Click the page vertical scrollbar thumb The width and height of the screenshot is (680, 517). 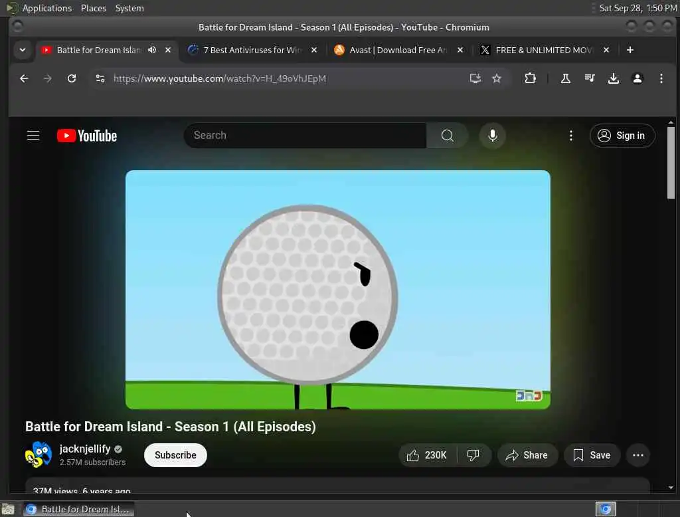(x=671, y=163)
